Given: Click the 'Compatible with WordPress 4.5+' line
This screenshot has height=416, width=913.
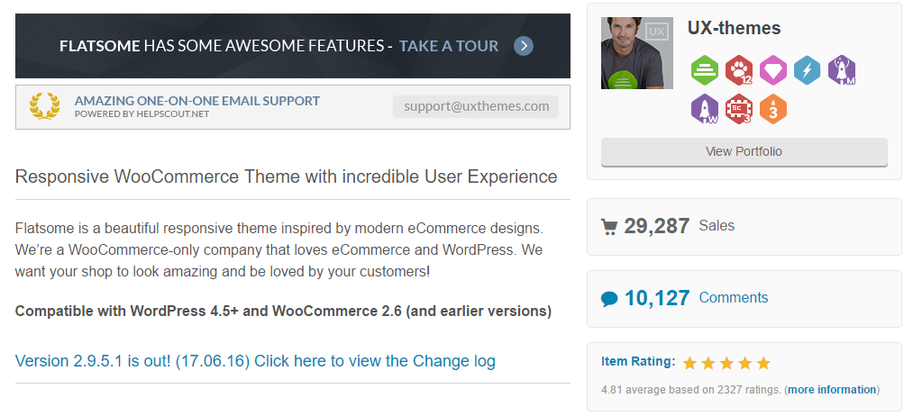Looking at the screenshot, I should (x=283, y=311).
